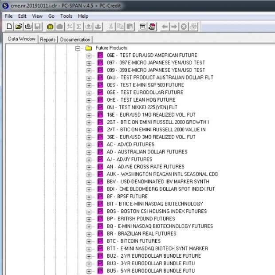Click the Future Products folder icon

[x=89, y=48]
